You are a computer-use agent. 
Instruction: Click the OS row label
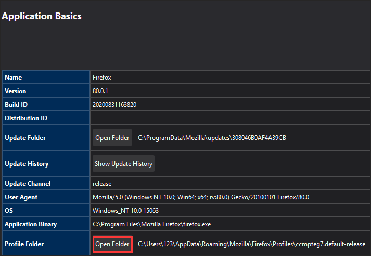9,211
